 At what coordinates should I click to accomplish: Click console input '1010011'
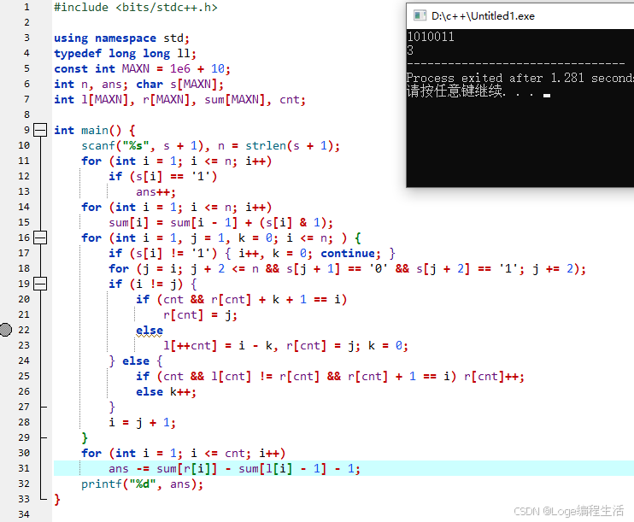[x=431, y=37]
